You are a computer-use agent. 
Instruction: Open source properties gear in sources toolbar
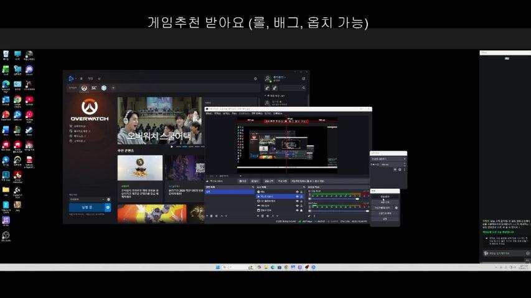tap(268, 216)
